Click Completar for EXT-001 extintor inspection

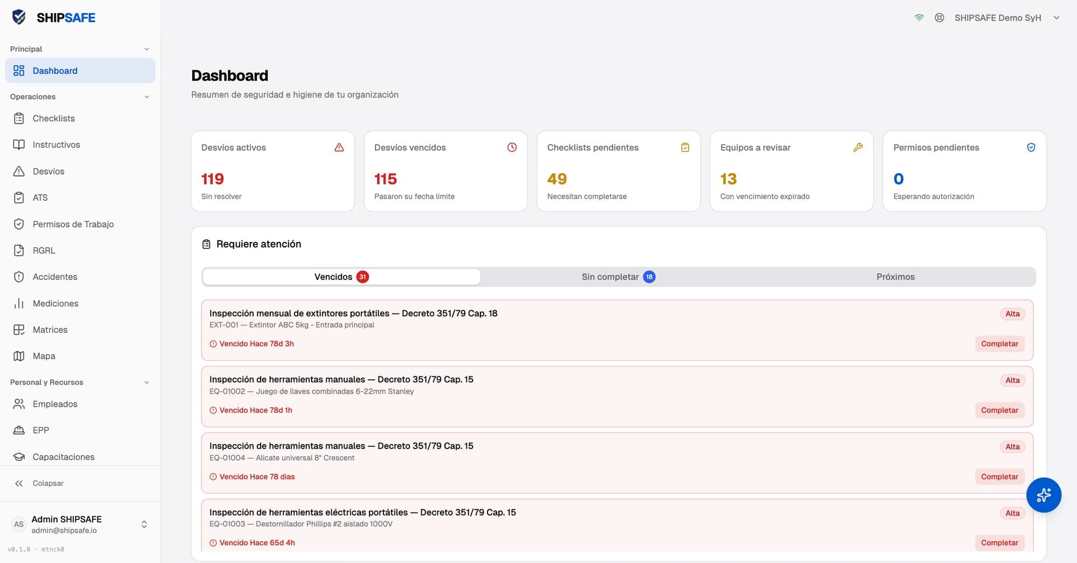[x=999, y=344]
